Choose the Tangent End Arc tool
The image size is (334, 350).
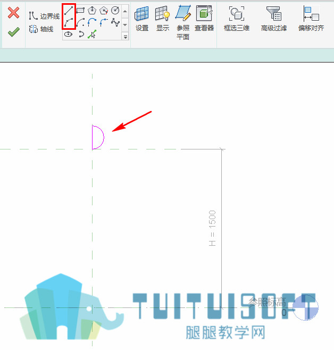92,22
